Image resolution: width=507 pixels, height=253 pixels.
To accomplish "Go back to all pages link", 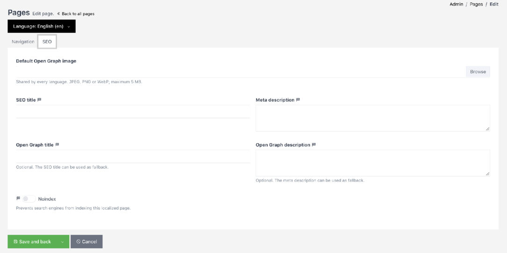I will (x=76, y=14).
